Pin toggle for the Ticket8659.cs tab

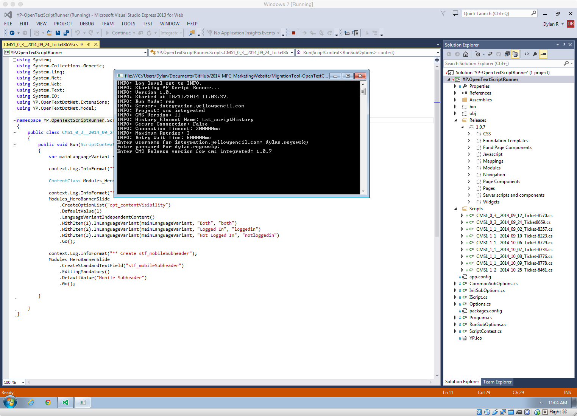click(x=89, y=44)
